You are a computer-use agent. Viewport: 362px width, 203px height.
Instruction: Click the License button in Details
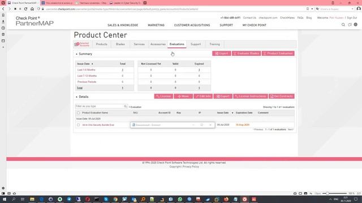163,96
